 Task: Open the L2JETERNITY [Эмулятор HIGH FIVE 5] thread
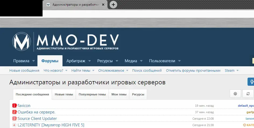[51, 125]
